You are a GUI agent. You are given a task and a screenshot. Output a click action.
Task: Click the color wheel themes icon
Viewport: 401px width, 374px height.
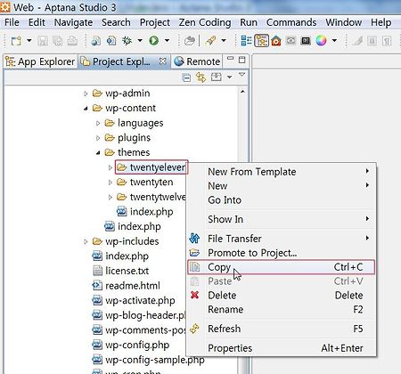tap(321, 40)
